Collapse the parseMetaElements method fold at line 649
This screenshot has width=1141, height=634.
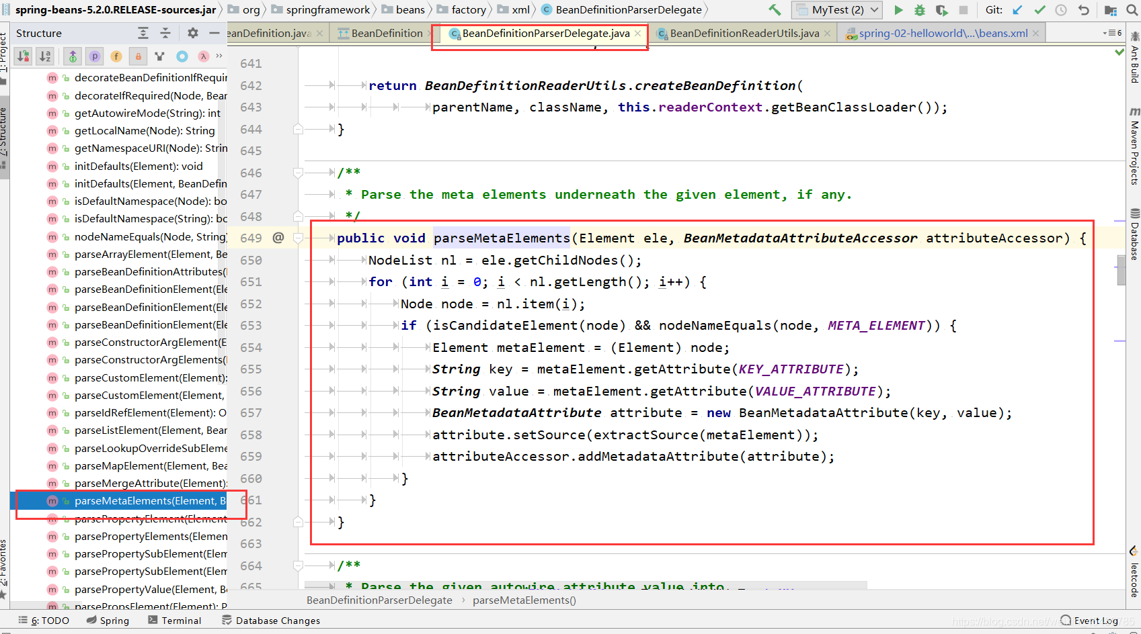point(298,238)
